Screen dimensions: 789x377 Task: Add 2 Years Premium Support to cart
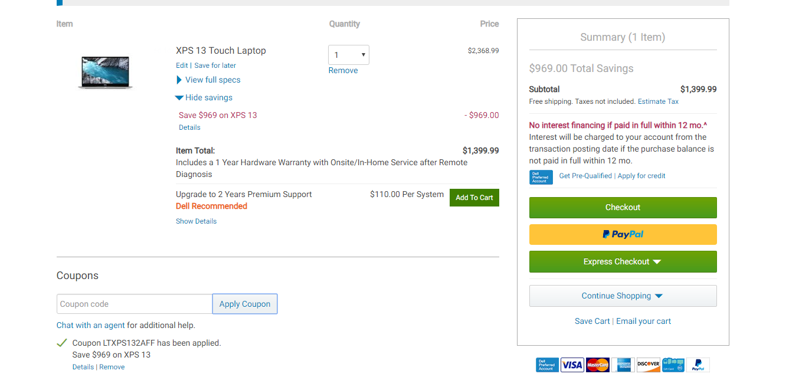point(474,198)
